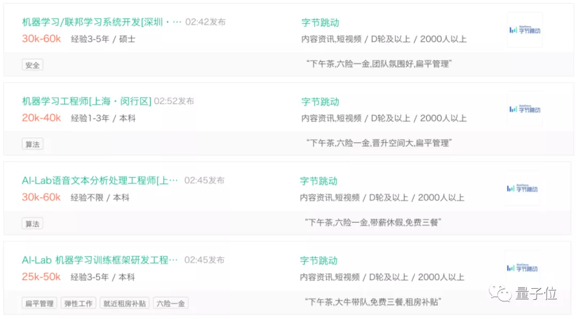Viewport: 576px width, 319px height.
Task: Click company info line in 联邦学习 listing
Action: click(x=384, y=39)
